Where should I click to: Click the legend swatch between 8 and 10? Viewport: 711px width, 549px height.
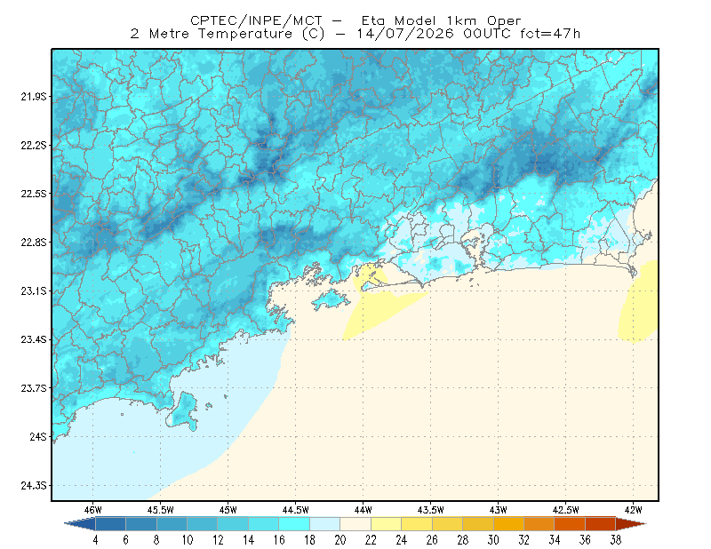coord(172,524)
